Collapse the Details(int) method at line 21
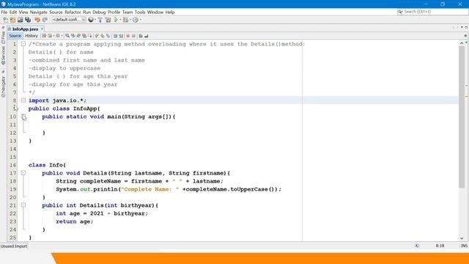This screenshot has height=264, width=469. (23, 205)
